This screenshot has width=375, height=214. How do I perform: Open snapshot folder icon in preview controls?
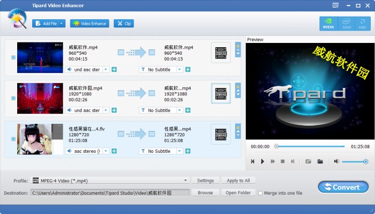[320, 161]
